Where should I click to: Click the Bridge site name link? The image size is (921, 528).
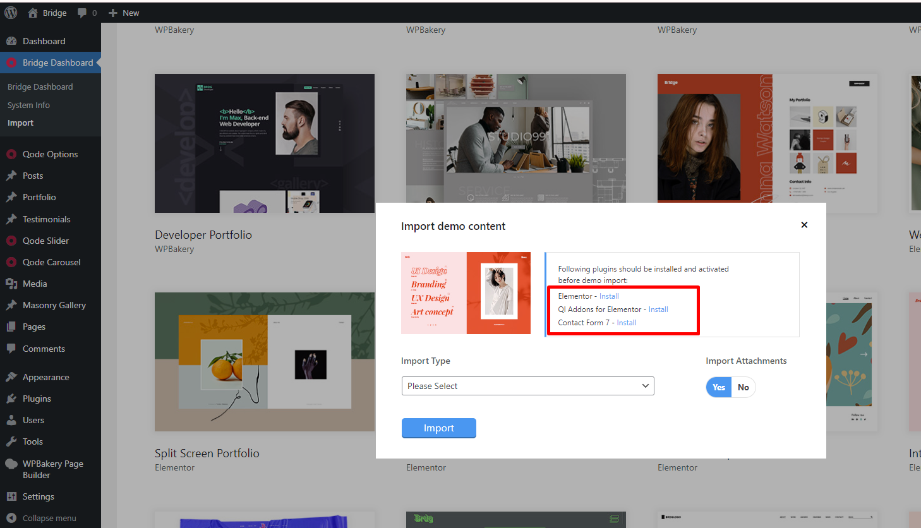click(x=55, y=13)
